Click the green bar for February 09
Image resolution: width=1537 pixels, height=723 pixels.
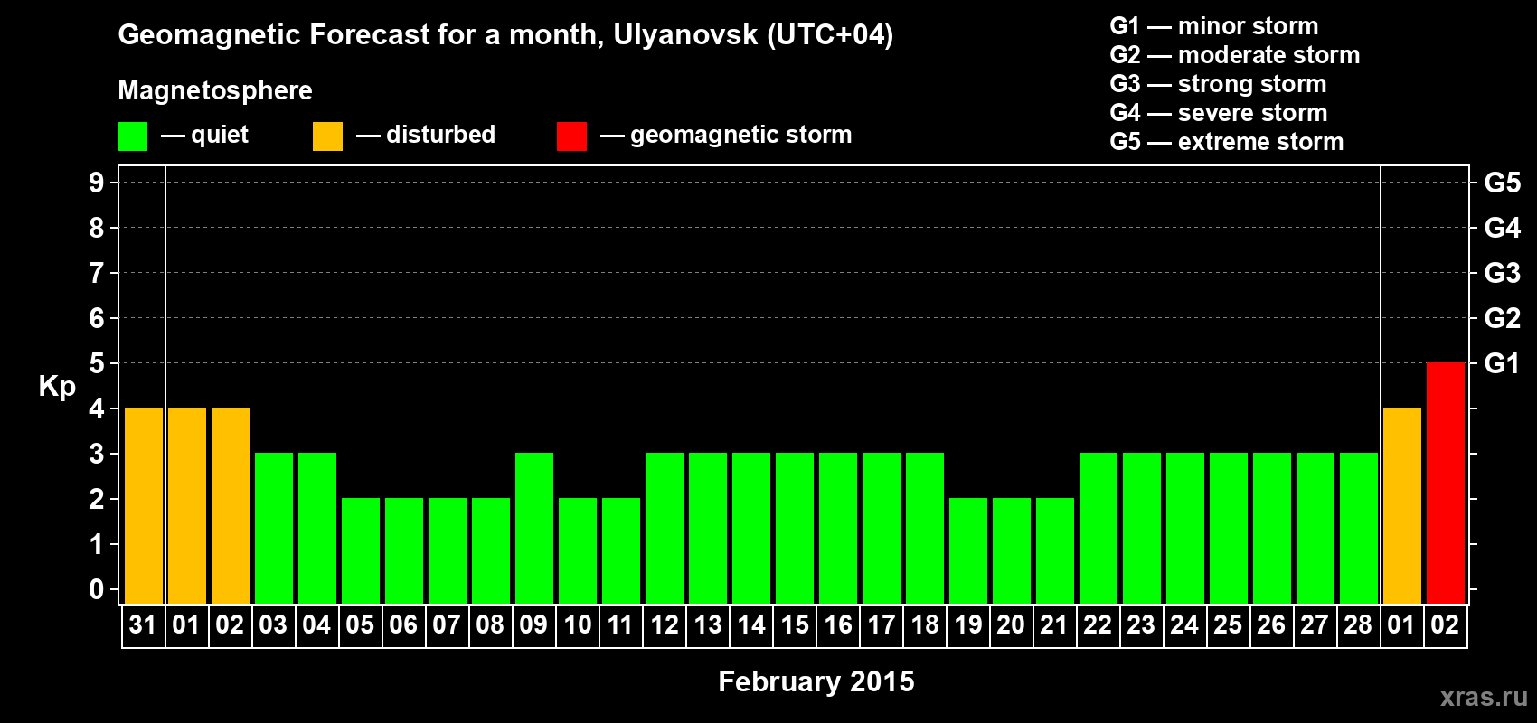coord(534,528)
